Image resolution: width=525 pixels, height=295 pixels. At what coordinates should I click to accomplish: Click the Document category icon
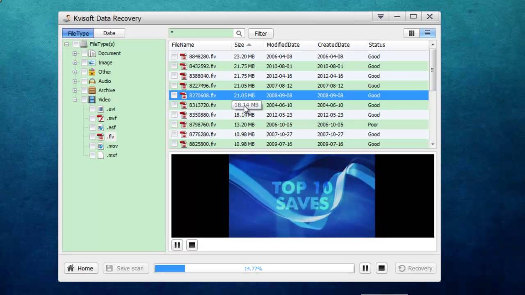point(92,53)
